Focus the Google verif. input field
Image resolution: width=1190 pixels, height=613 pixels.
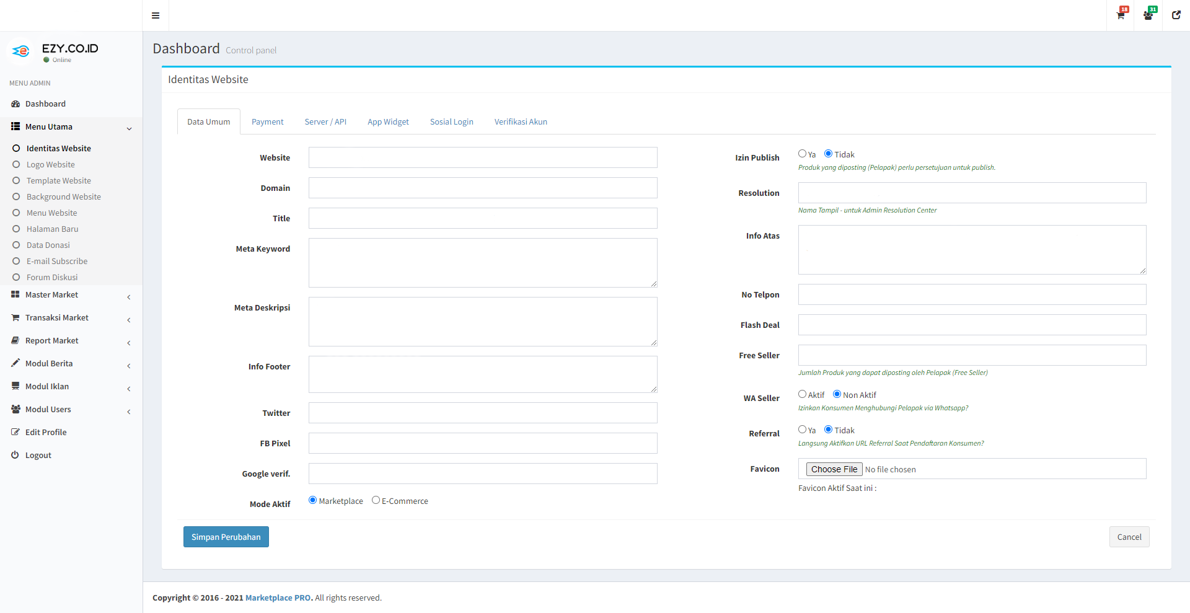(483, 474)
